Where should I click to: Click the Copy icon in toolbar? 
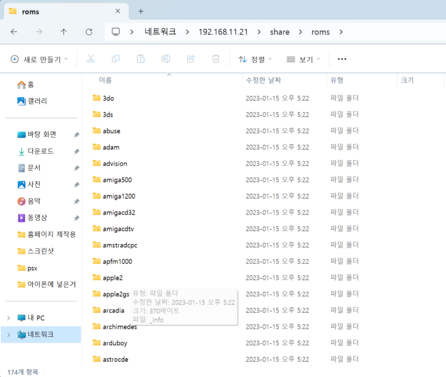pyautogui.click(x=116, y=59)
